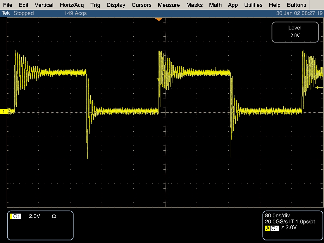Image resolution: width=324 pixels, height=243 pixels.
Task: Click the ohm termination symbol for C1
Action: pos(54,216)
